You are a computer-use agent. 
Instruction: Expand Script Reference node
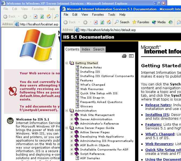(72, 154)
